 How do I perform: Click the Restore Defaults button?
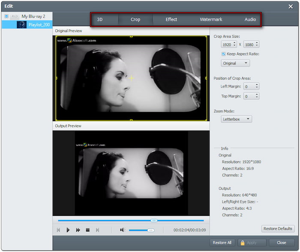[x=278, y=229]
